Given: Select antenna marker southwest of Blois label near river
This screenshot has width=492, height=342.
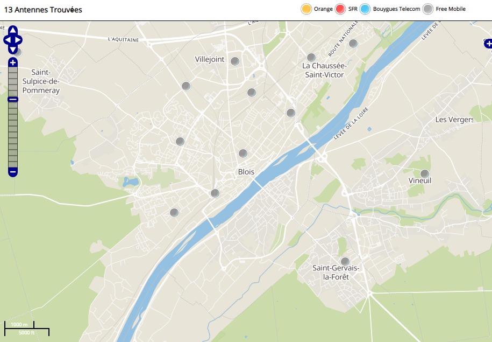Looking at the screenshot, I should pyautogui.click(x=215, y=193).
